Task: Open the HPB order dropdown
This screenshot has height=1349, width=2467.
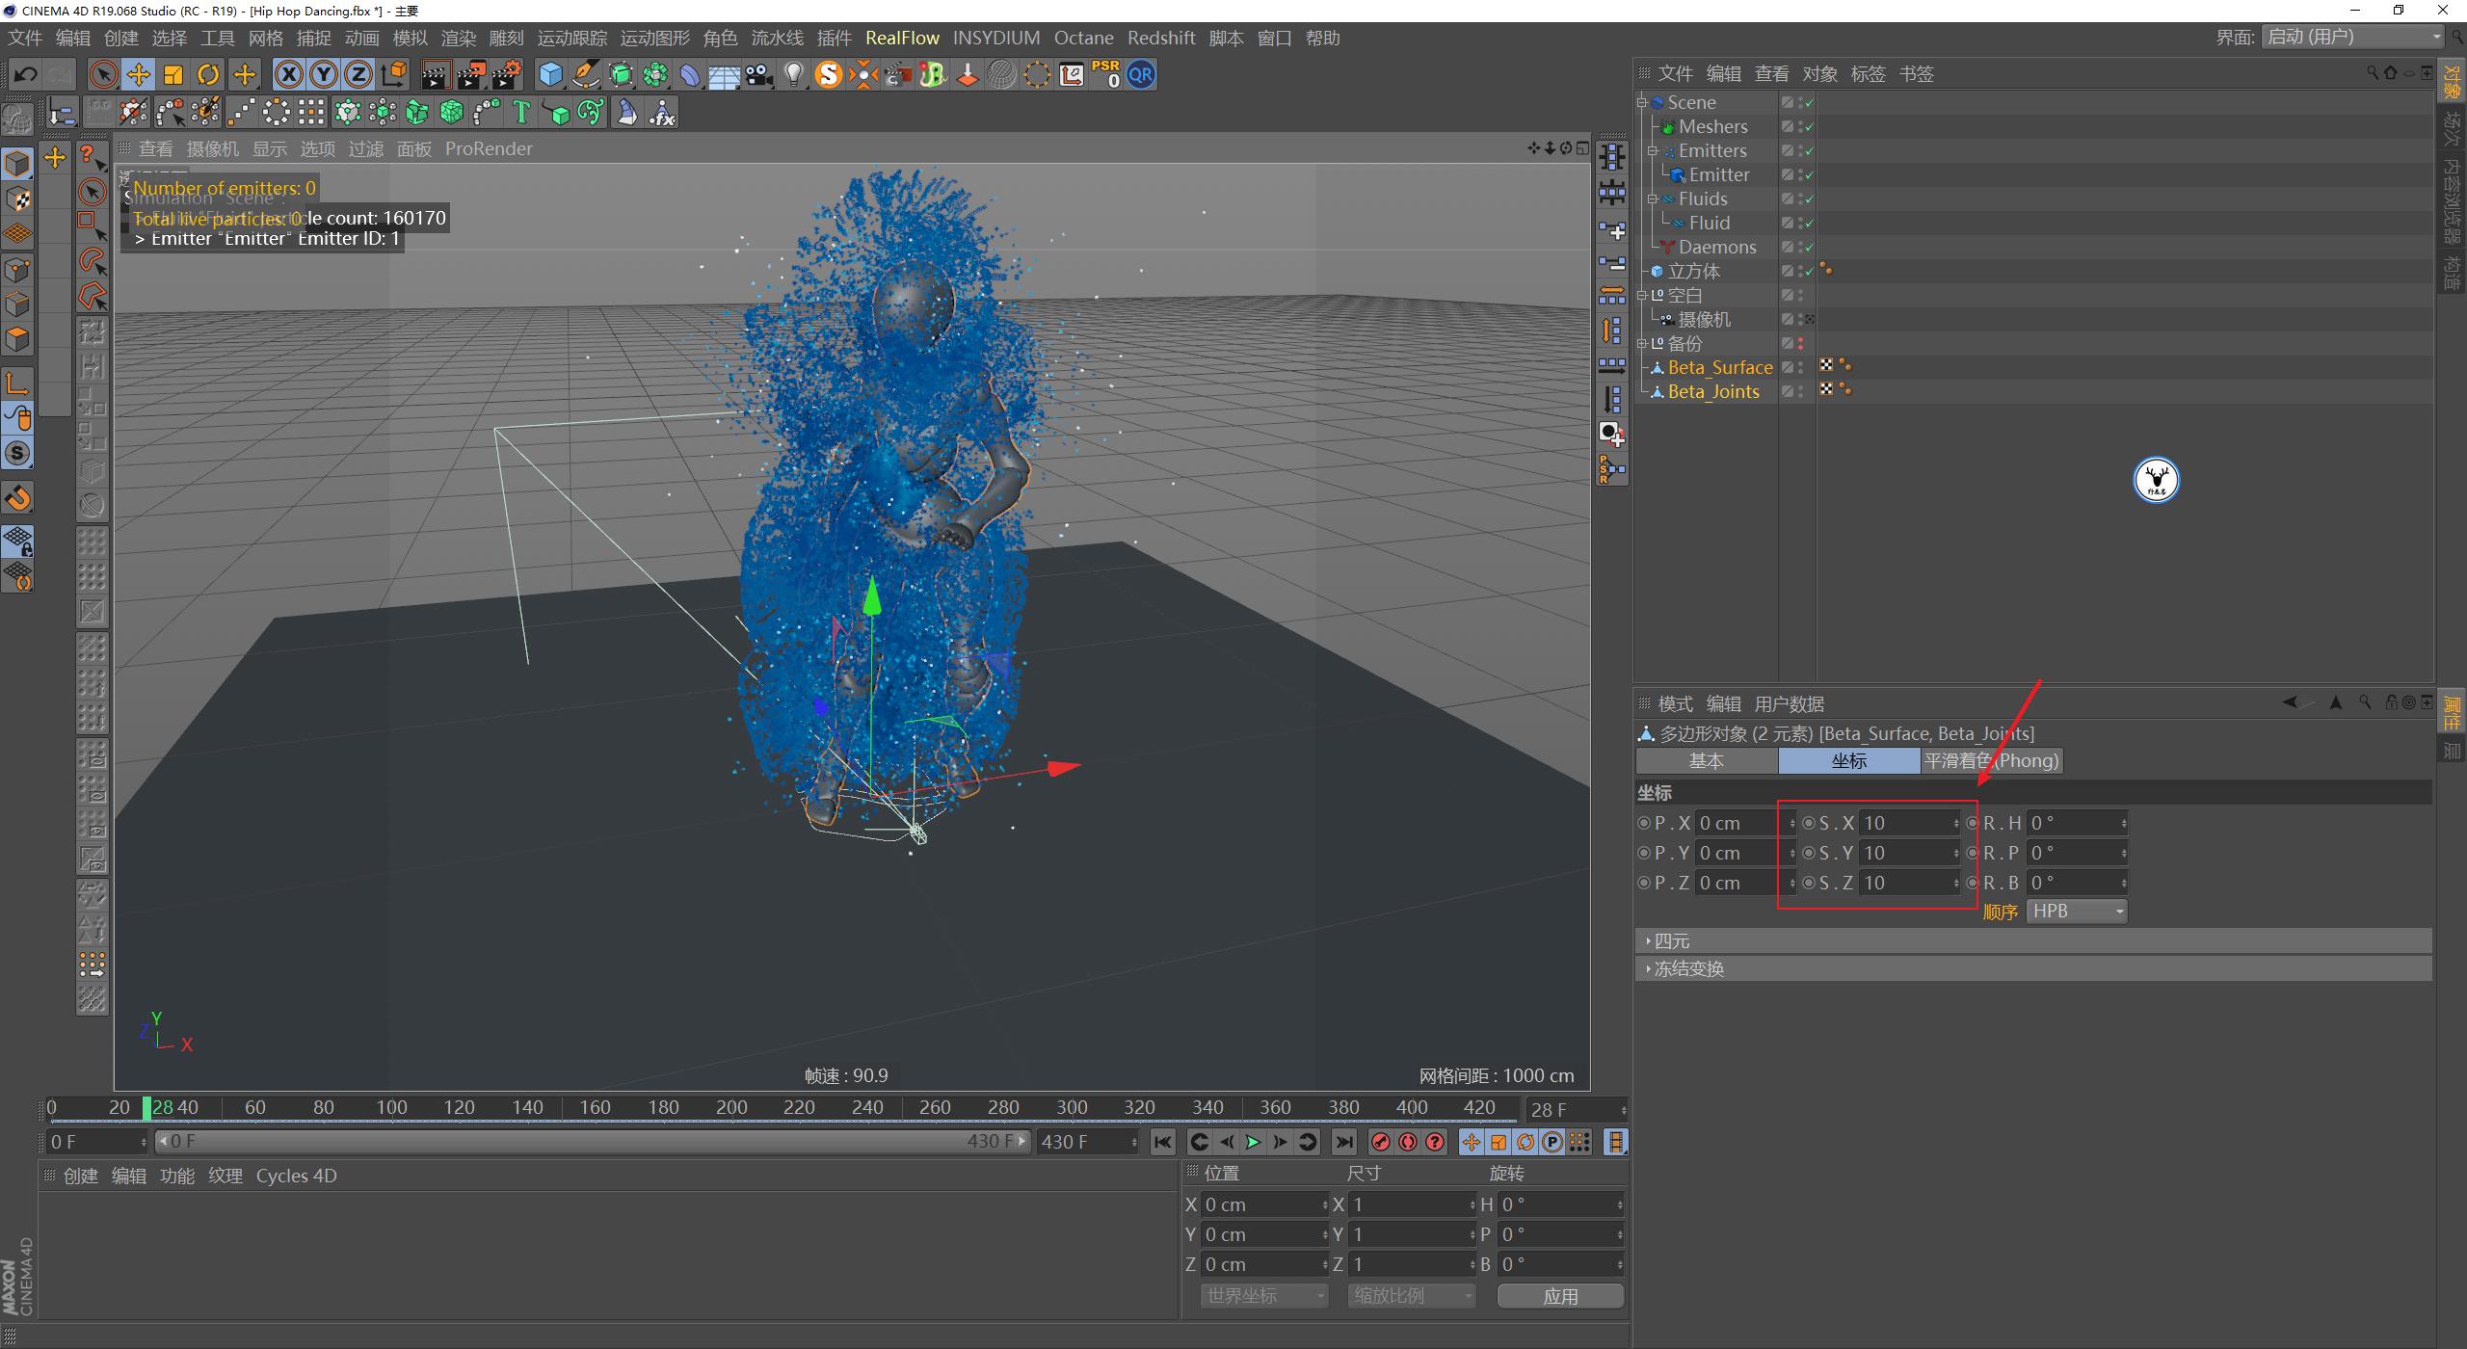Action: pyautogui.click(x=2077, y=911)
